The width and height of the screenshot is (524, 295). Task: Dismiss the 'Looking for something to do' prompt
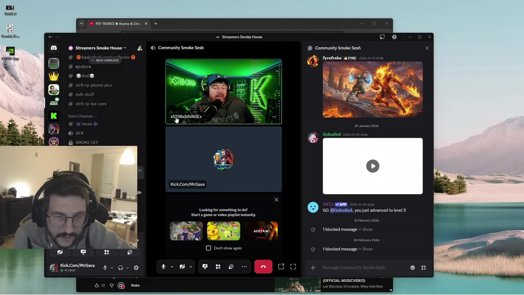[x=276, y=200]
